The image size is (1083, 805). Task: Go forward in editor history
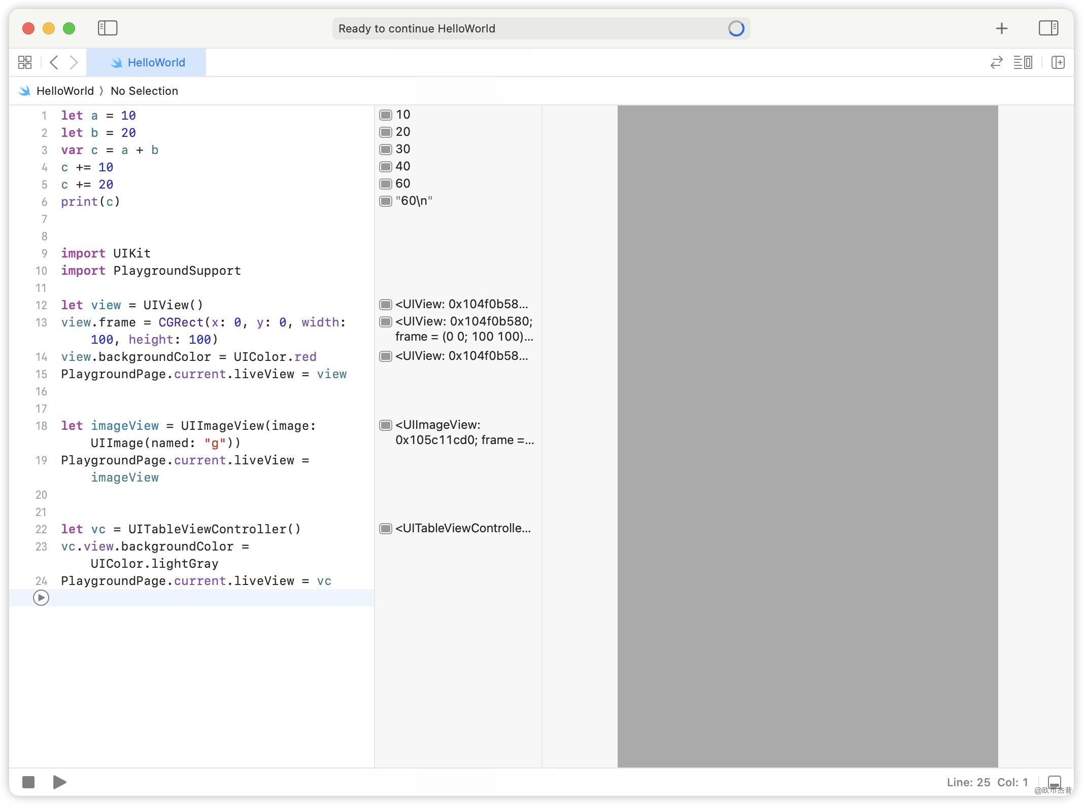click(74, 62)
